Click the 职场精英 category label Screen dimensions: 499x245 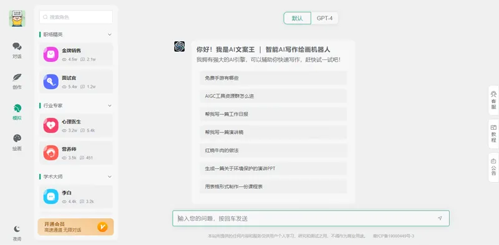click(53, 34)
